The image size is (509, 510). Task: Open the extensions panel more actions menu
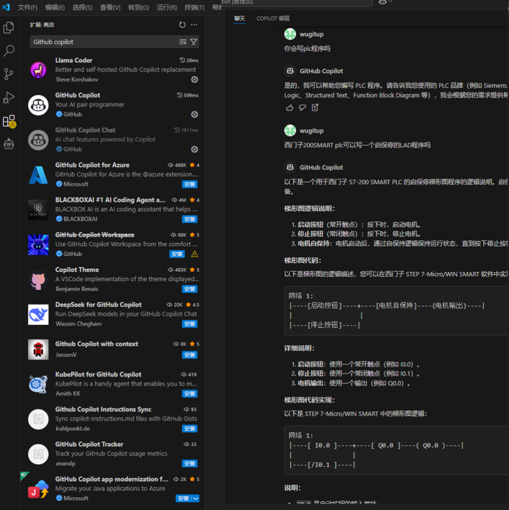coord(194,24)
